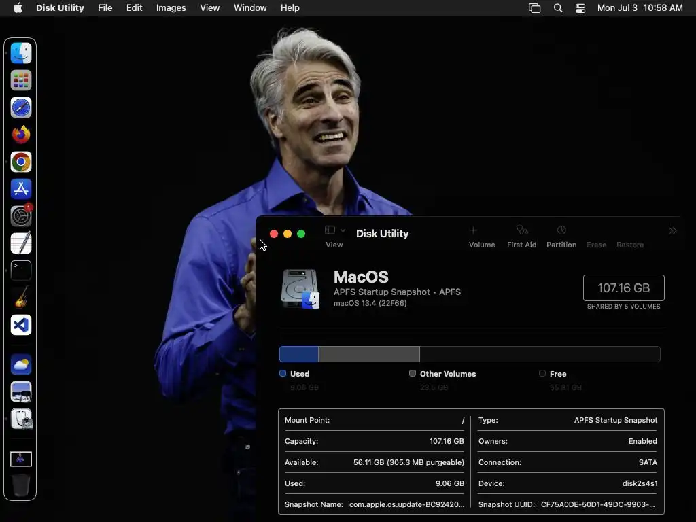This screenshot has width=696, height=522.
Task: Click the Snapshot Name value com.apple.os.update
Action: 406,504
